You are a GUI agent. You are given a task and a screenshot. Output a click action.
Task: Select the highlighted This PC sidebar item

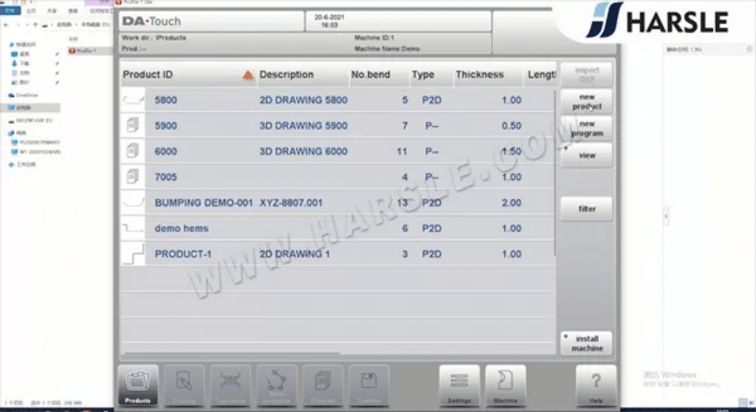tap(30, 108)
